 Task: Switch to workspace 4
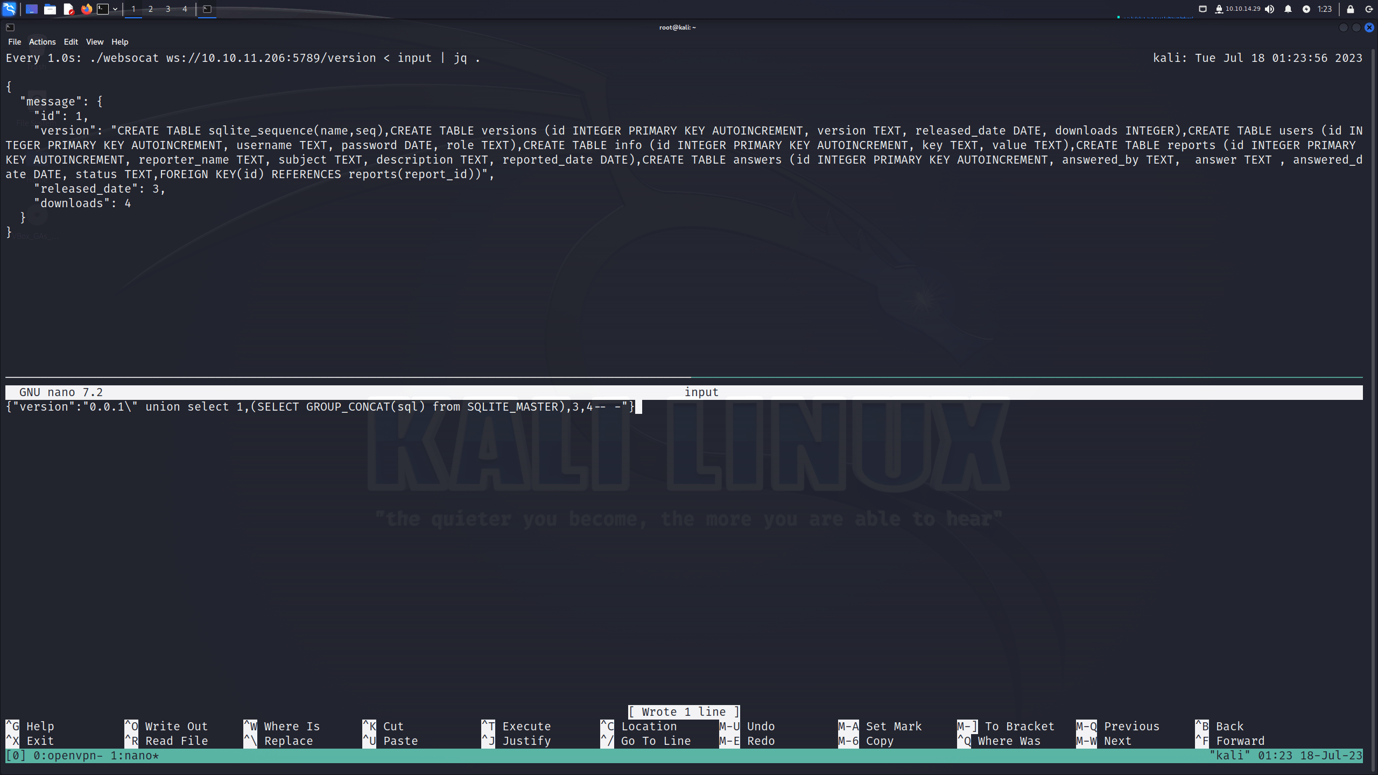pyautogui.click(x=185, y=9)
